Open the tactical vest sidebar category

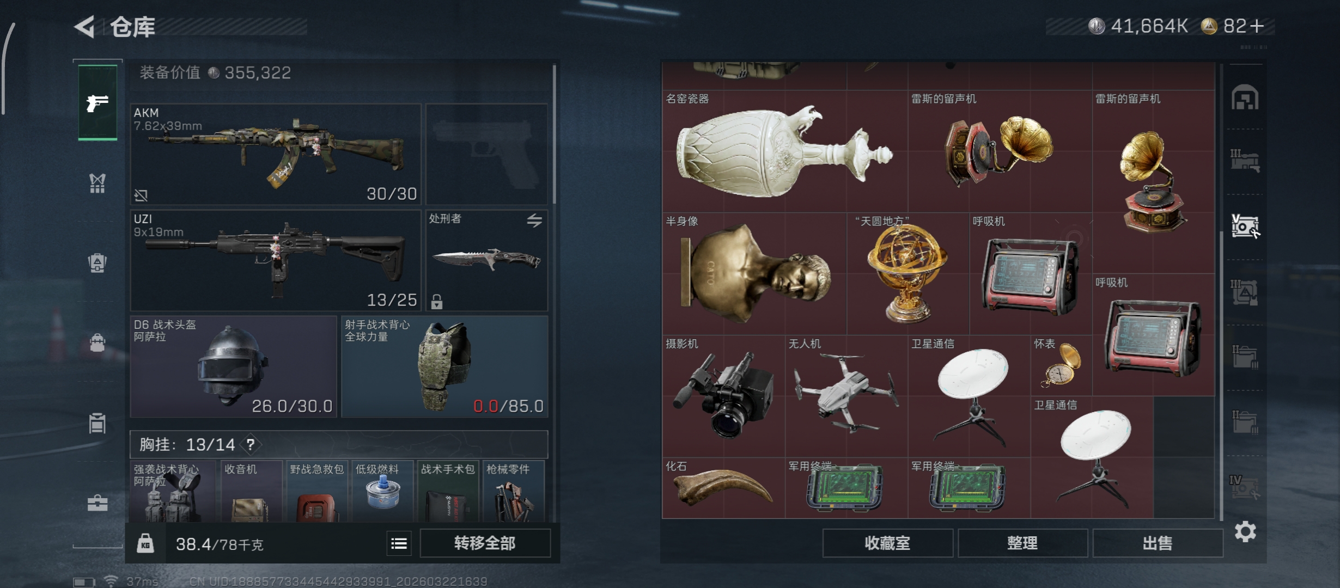tap(97, 183)
